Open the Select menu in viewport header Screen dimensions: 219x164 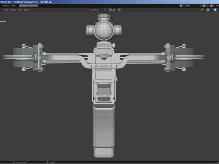(x=13, y=10)
